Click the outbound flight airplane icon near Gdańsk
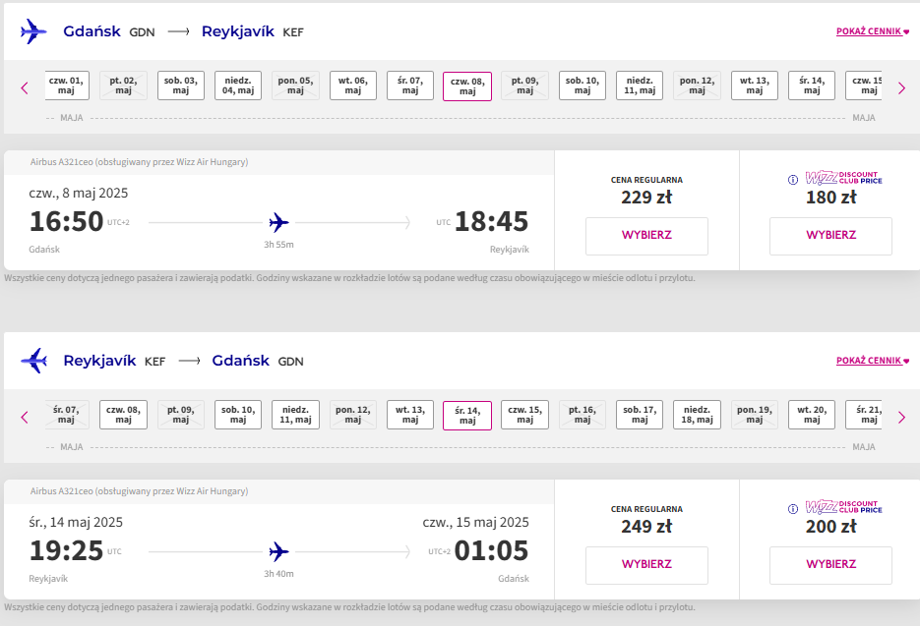 [33, 31]
